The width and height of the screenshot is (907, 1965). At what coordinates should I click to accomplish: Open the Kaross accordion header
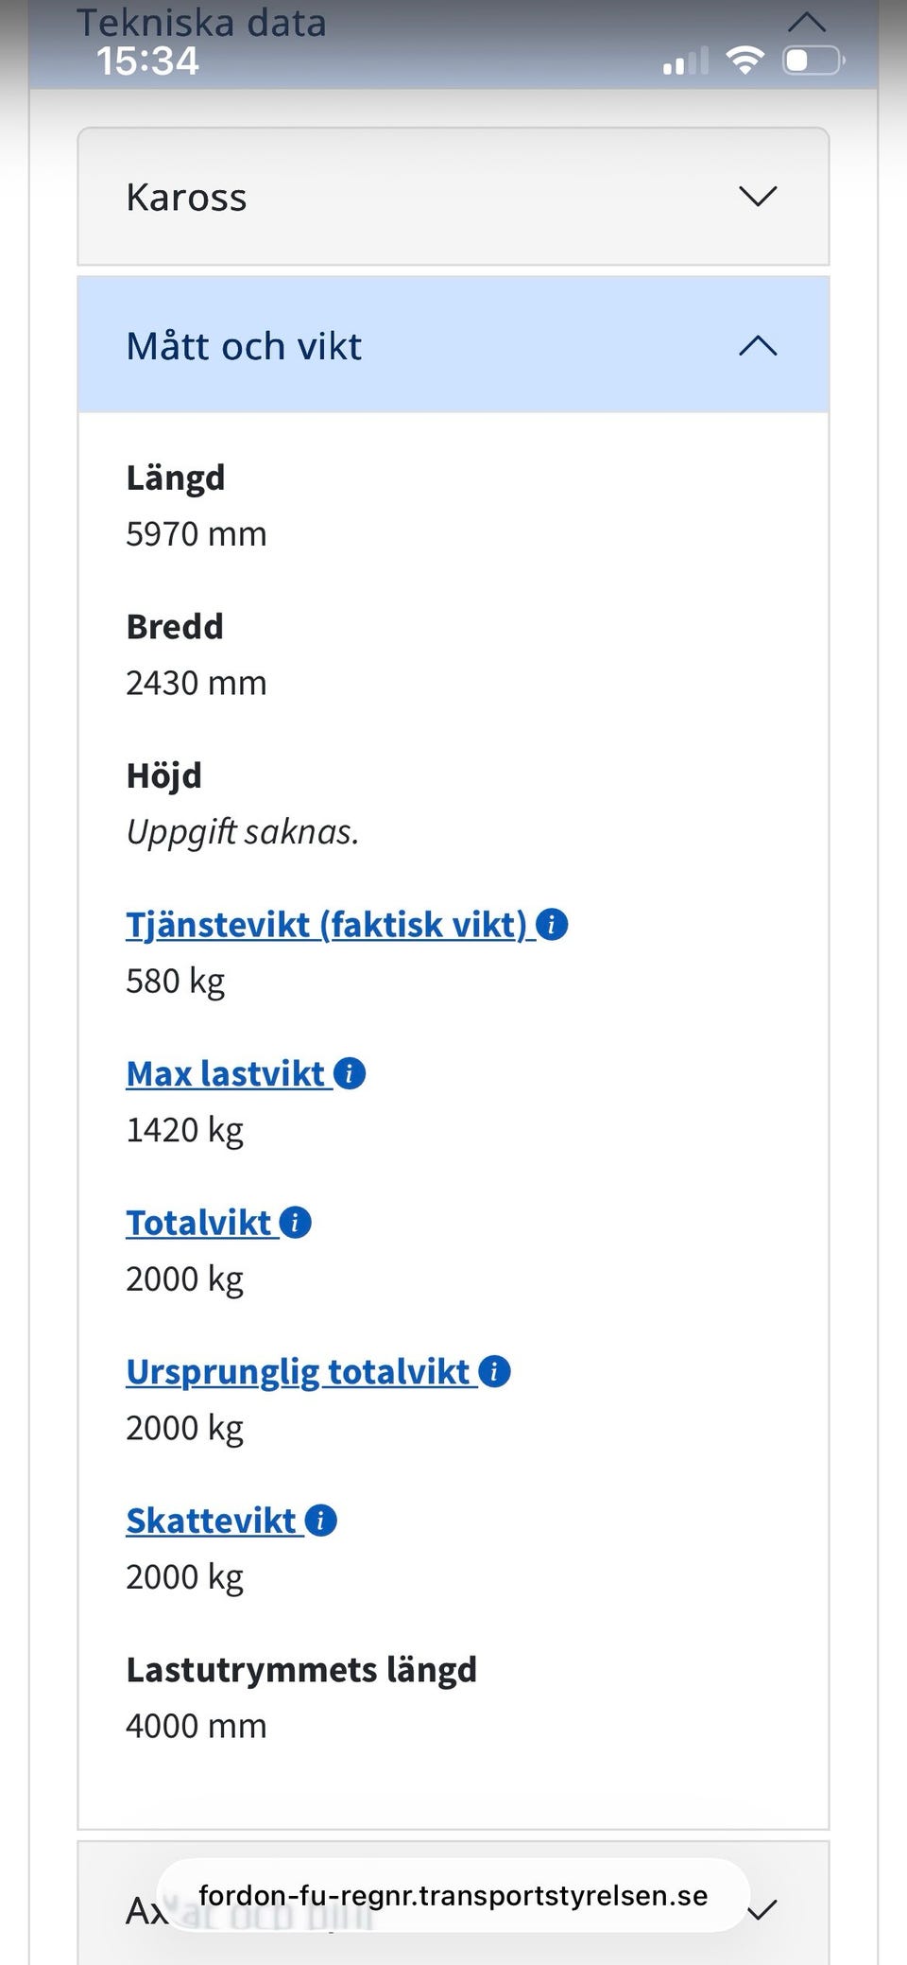coord(453,197)
